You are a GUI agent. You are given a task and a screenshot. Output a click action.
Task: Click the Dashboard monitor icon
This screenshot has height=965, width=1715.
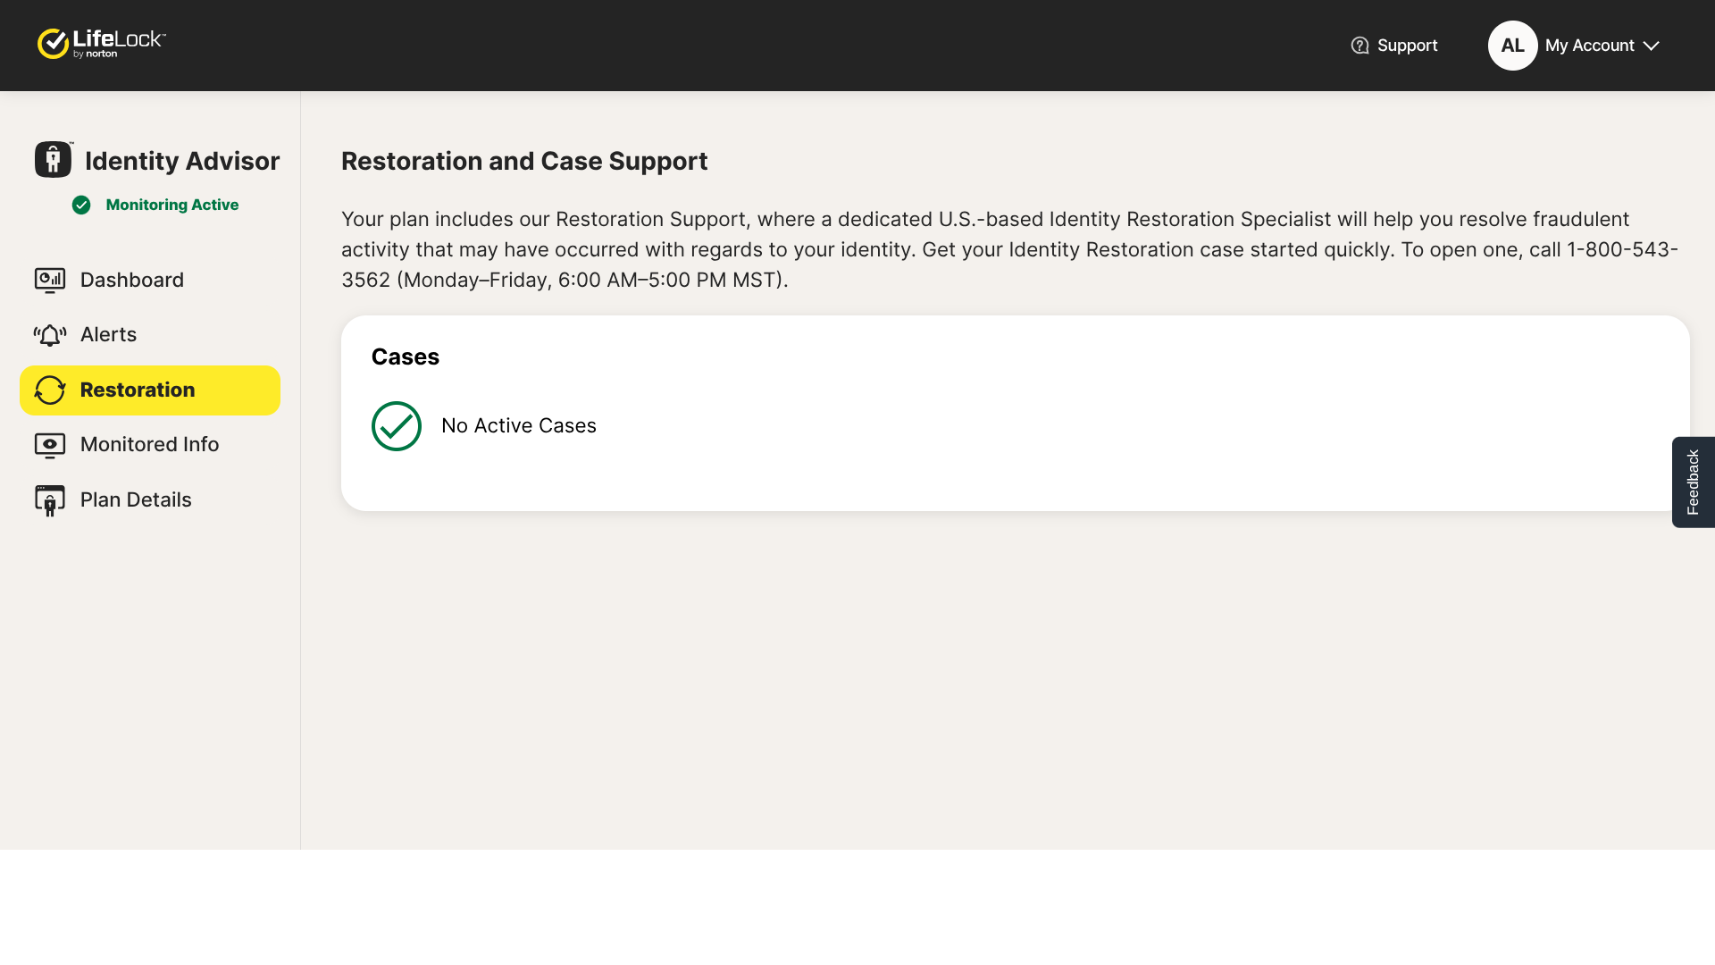click(x=50, y=281)
